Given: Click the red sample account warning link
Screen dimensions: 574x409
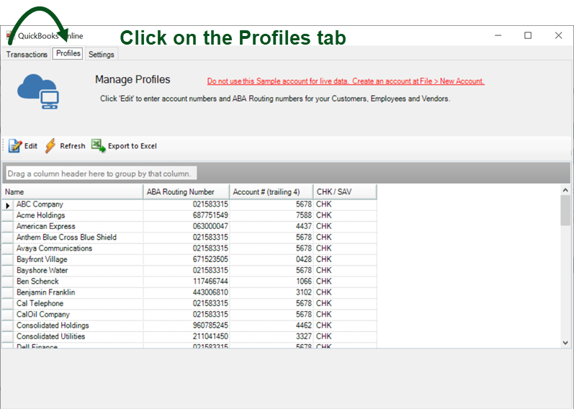Looking at the screenshot, I should tap(346, 81).
